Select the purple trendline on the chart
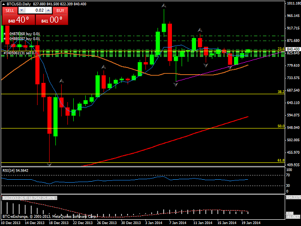Image resolution: width=301 pixels, height=226 pixels. (230, 66)
